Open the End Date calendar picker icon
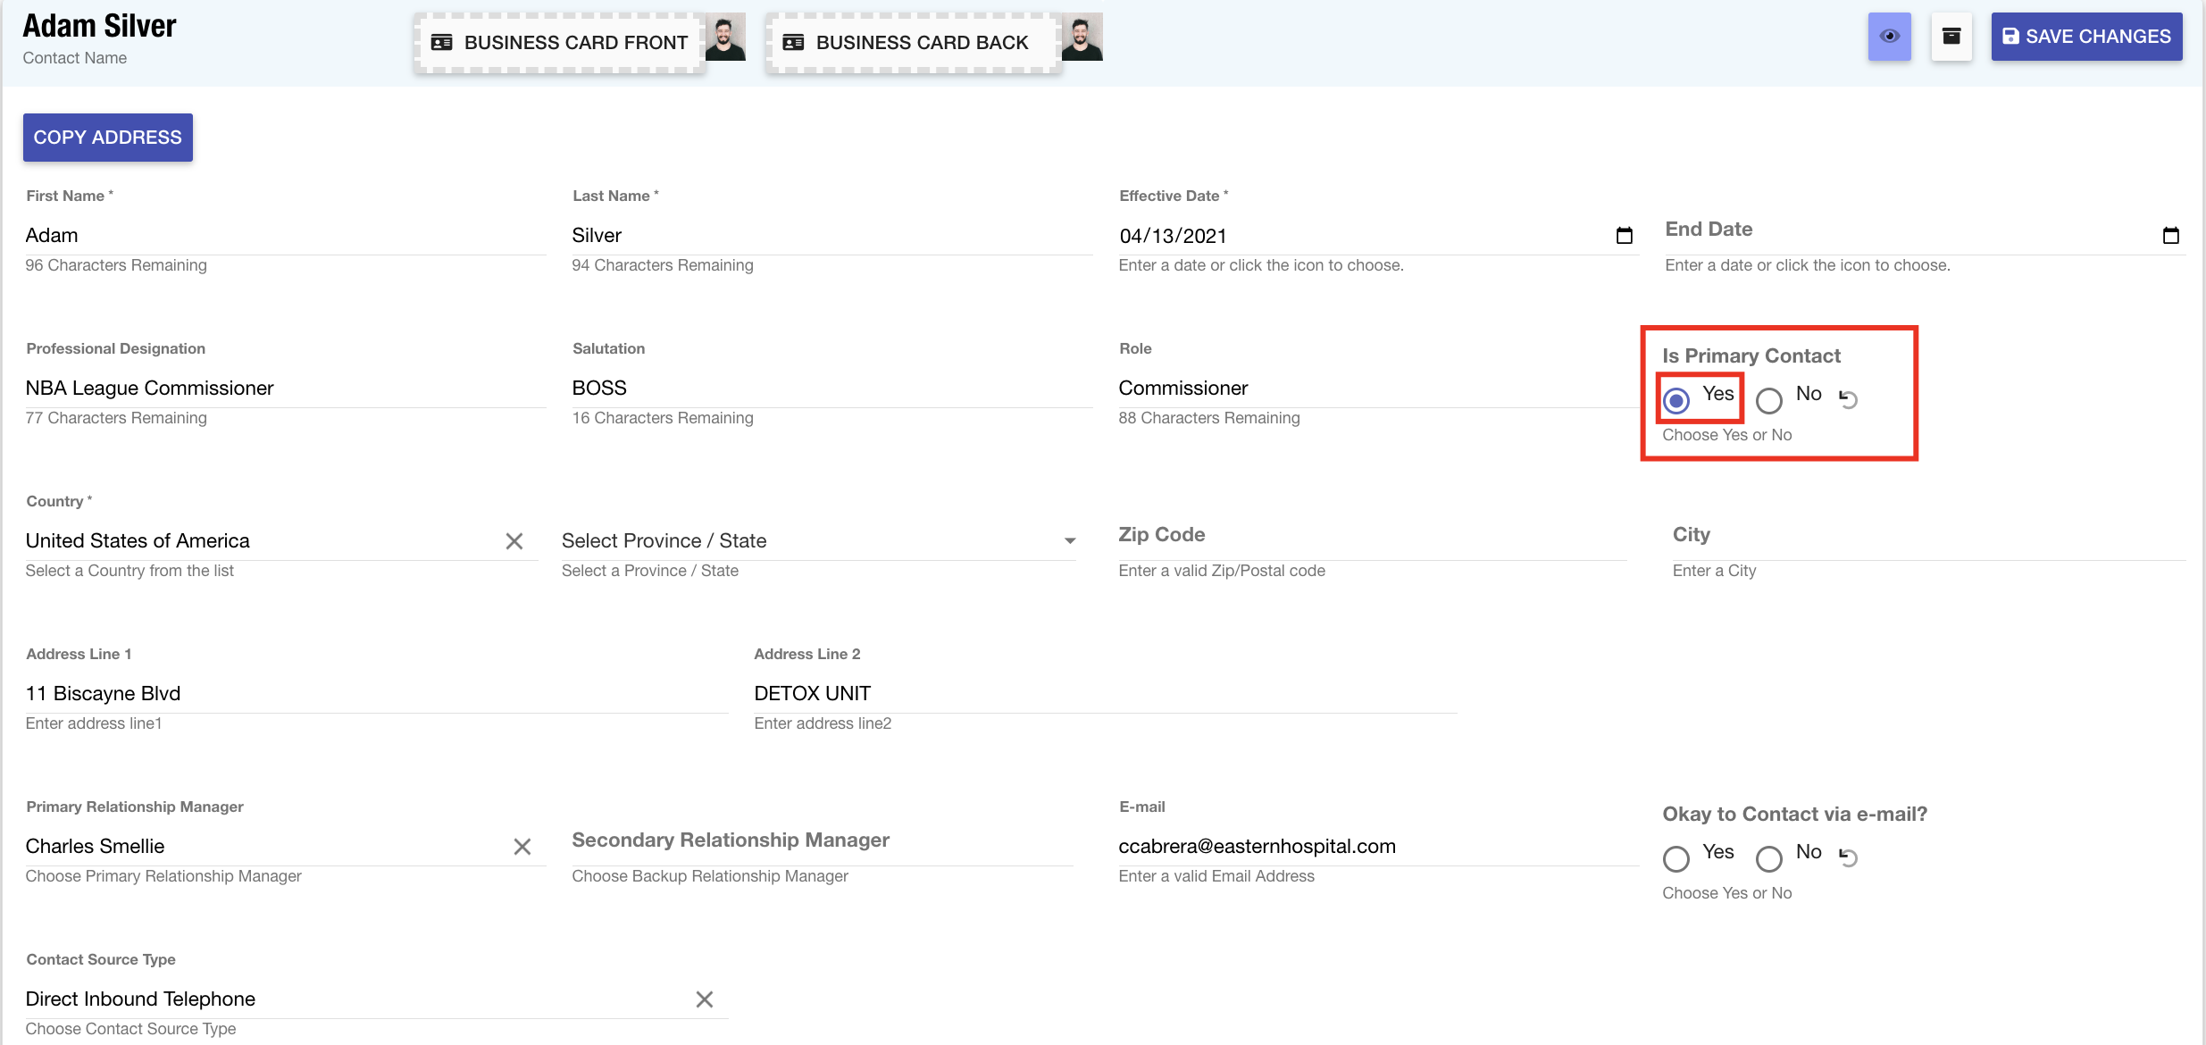2206x1045 pixels. (x=2170, y=236)
